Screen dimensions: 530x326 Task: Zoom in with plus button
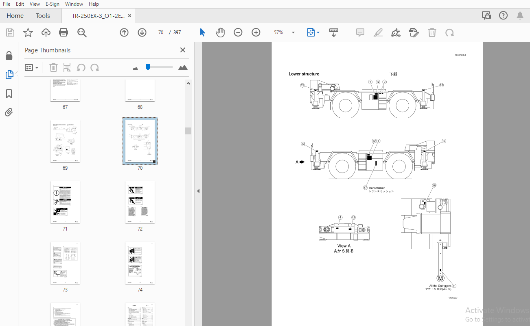pyautogui.click(x=256, y=32)
